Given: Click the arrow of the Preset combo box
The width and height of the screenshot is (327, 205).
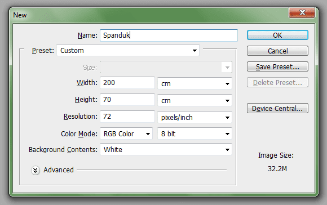Looking at the screenshot, I should pos(195,51).
